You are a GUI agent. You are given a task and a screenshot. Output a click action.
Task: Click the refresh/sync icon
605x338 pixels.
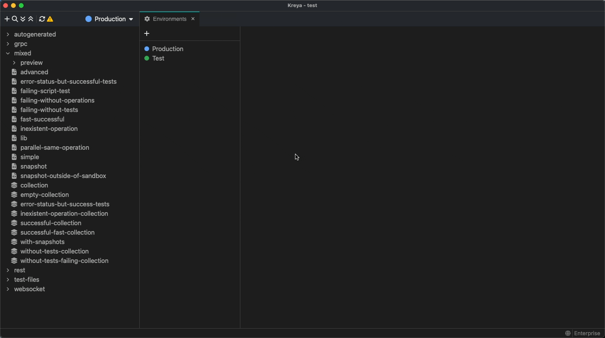(x=42, y=19)
